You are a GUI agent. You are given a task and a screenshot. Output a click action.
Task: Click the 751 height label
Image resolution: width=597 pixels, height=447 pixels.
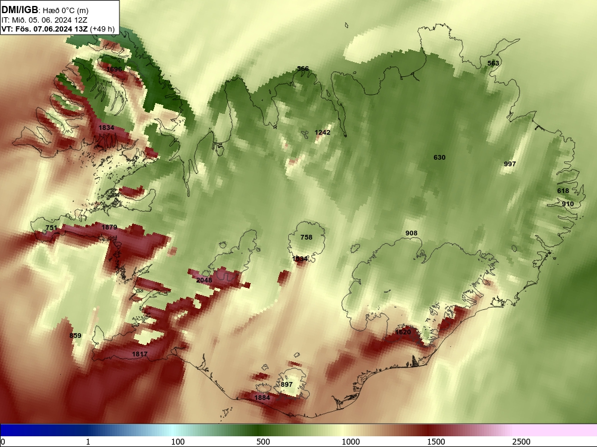coord(51,228)
